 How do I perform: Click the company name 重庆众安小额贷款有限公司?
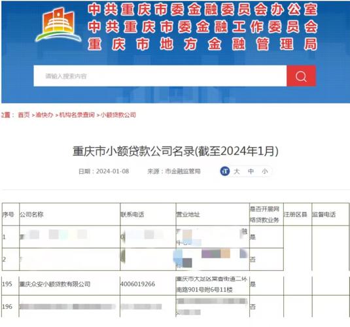click(x=55, y=284)
